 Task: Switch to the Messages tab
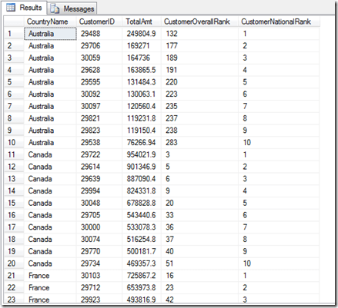pos(72,8)
